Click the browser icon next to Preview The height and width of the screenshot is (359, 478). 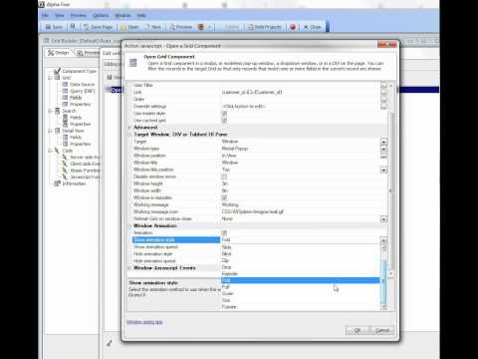(201, 27)
